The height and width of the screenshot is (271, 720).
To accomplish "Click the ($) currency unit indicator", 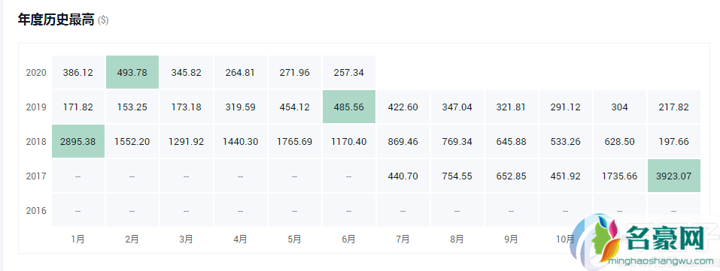I will click(103, 20).
